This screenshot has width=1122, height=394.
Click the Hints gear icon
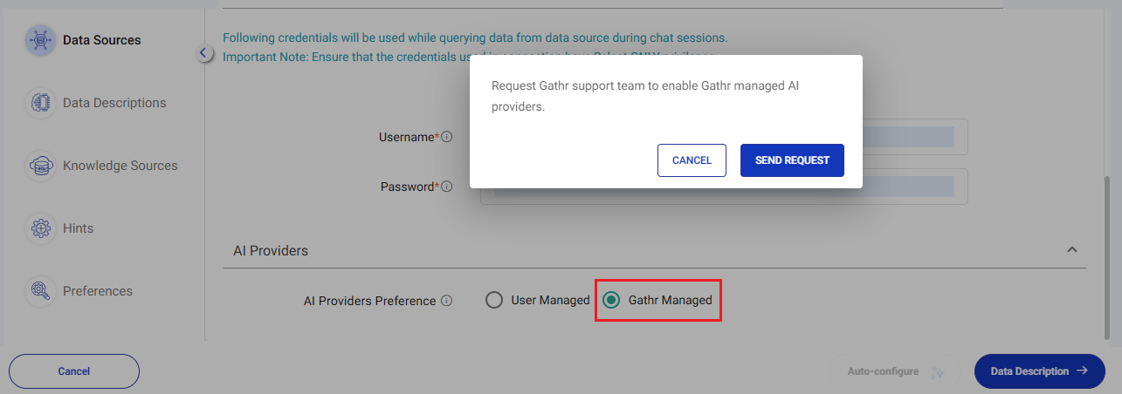(41, 228)
